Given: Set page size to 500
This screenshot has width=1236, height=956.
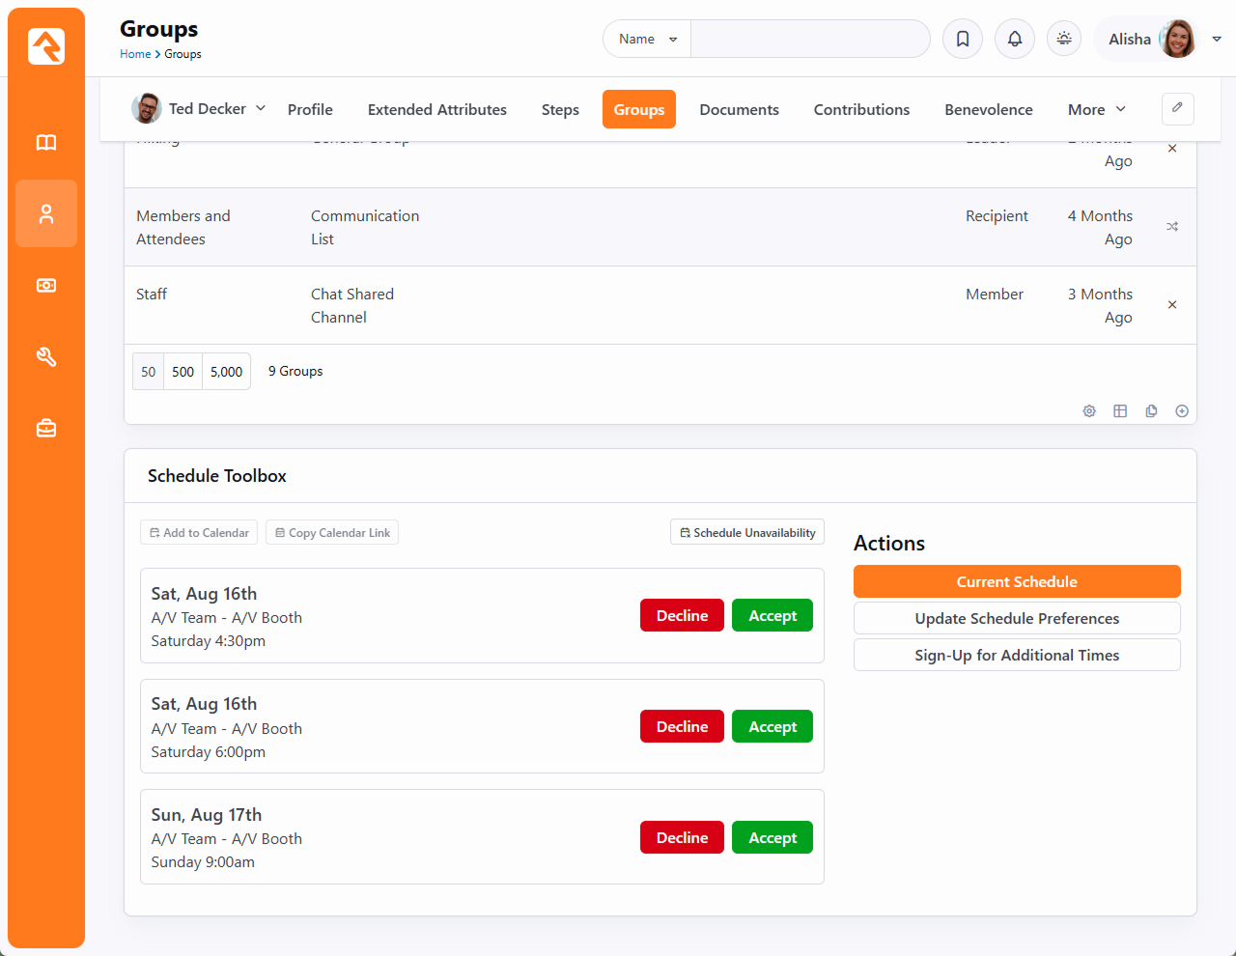Looking at the screenshot, I should tap(183, 372).
